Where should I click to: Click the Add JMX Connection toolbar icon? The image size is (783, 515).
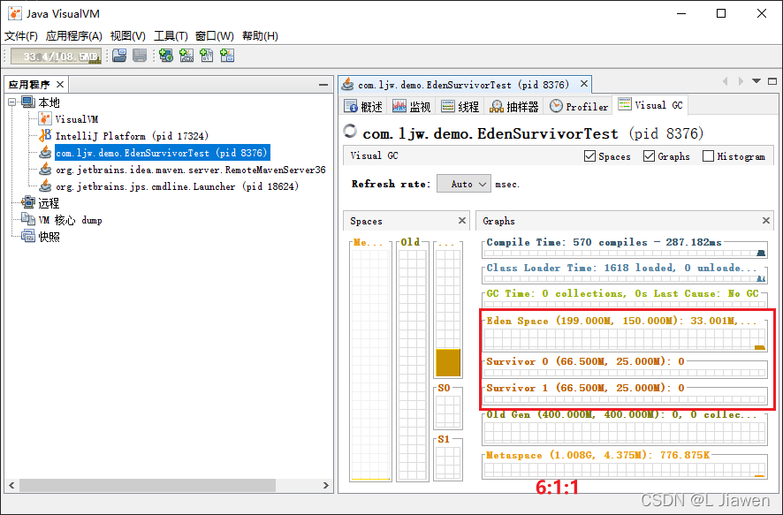[186, 56]
